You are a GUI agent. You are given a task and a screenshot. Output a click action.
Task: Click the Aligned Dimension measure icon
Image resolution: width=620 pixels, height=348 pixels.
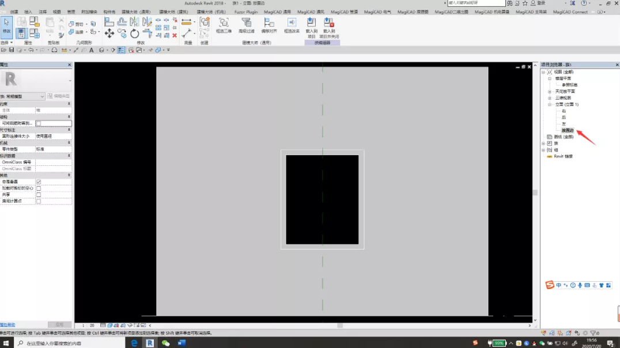click(x=186, y=22)
